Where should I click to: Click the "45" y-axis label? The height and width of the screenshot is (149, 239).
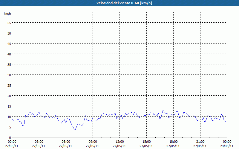tap(9, 44)
